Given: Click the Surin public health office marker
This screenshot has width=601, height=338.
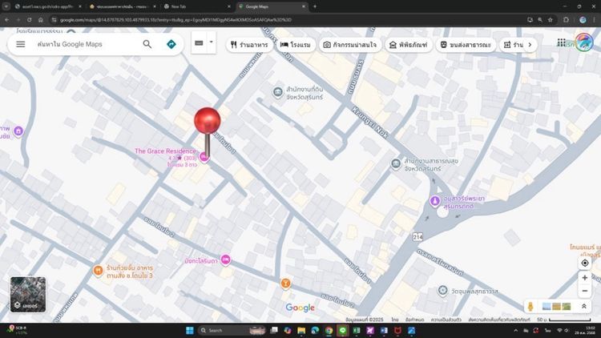Looking at the screenshot, I should tap(396, 164).
